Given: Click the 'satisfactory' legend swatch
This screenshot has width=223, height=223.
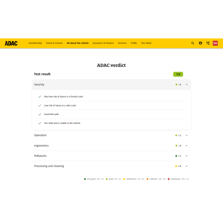Looking at the screenshot, I should pyautogui.click(x=124, y=179).
